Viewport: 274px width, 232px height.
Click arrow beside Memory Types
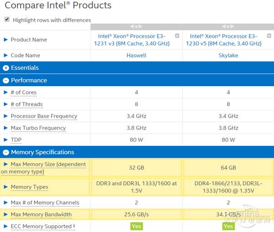(6, 187)
